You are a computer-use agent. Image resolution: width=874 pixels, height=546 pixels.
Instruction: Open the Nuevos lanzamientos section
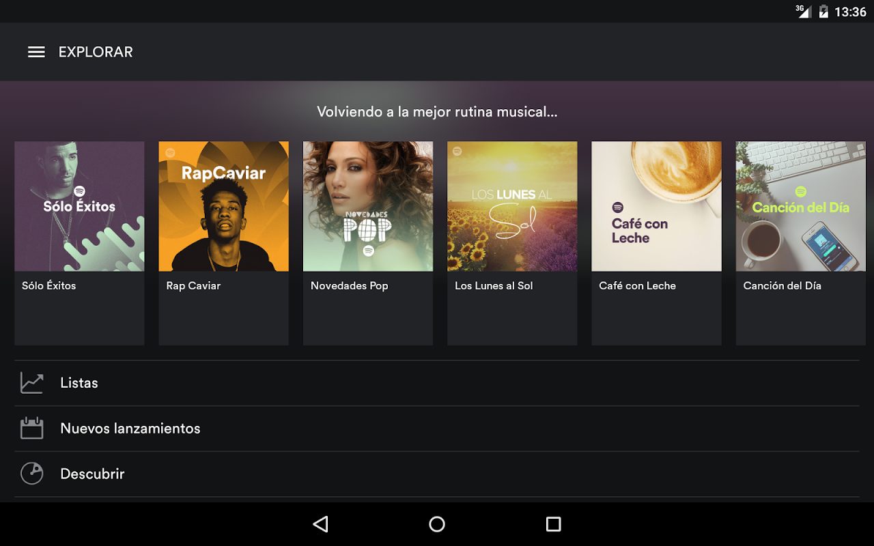coord(130,428)
